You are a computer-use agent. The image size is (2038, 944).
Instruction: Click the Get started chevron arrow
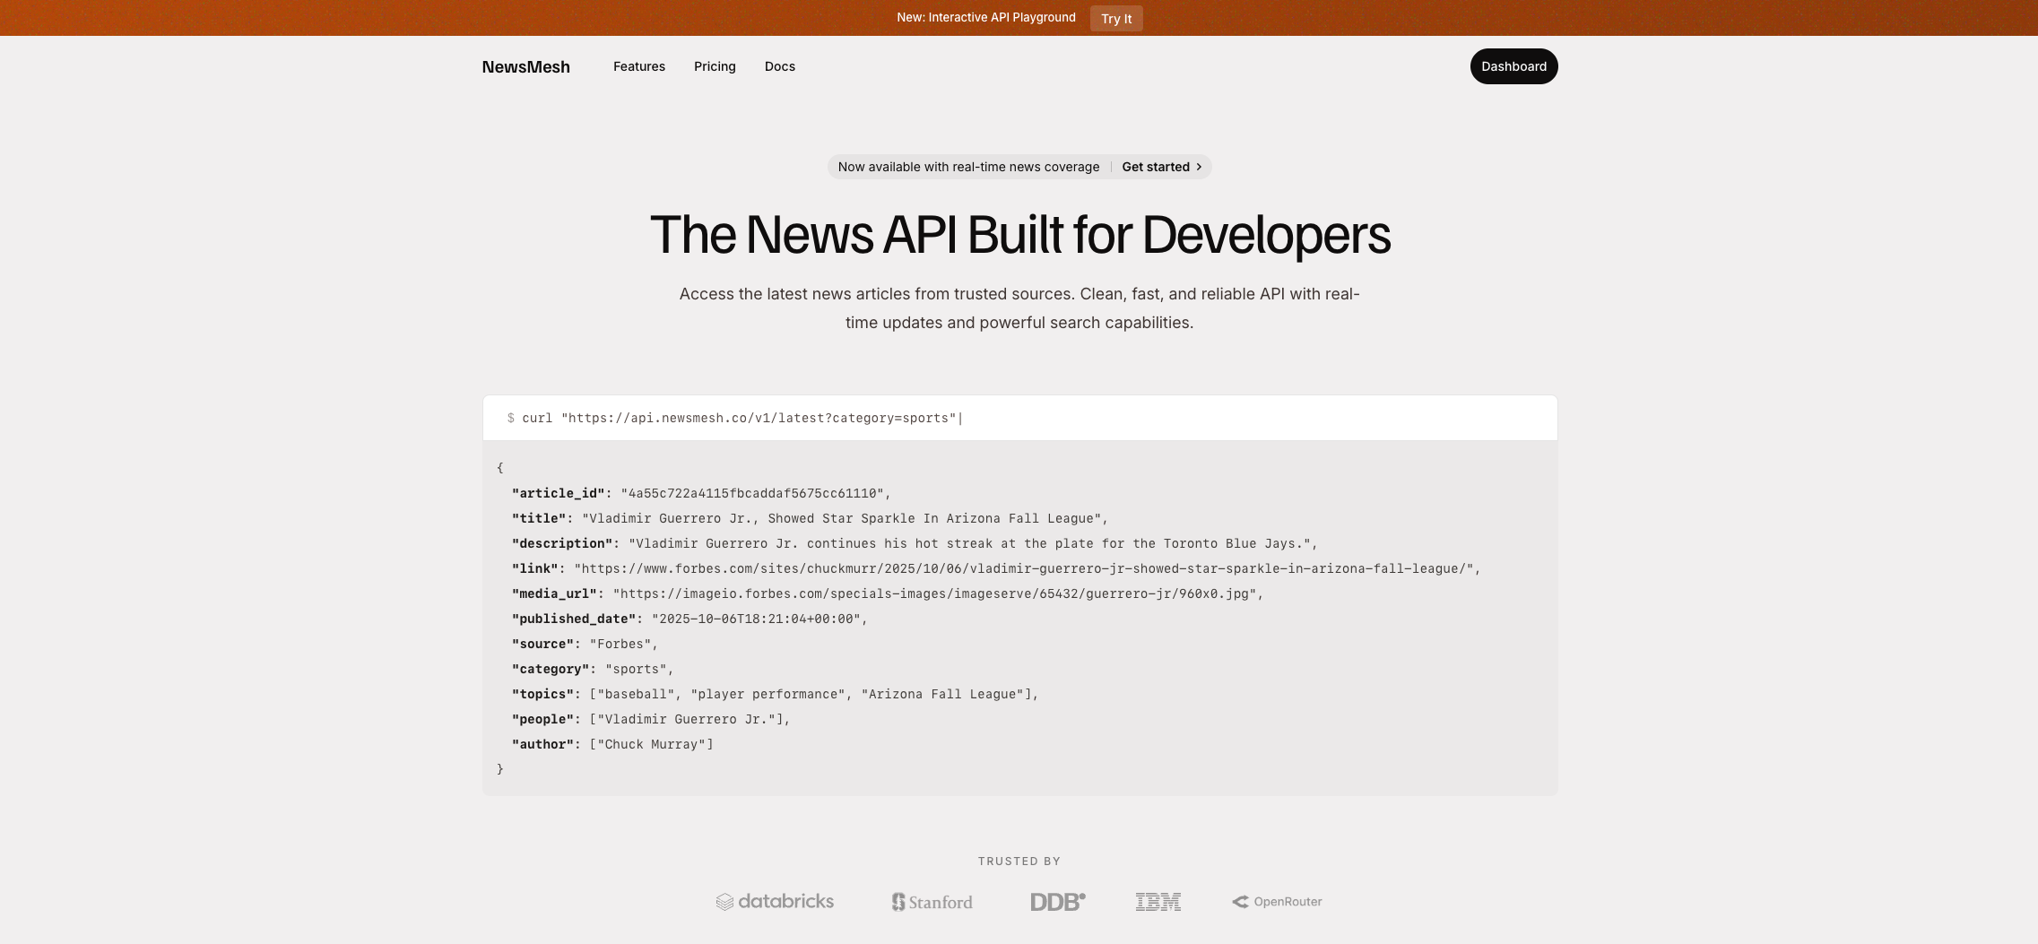click(x=1199, y=167)
